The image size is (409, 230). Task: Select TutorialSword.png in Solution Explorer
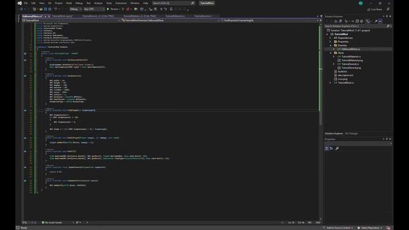point(351,68)
